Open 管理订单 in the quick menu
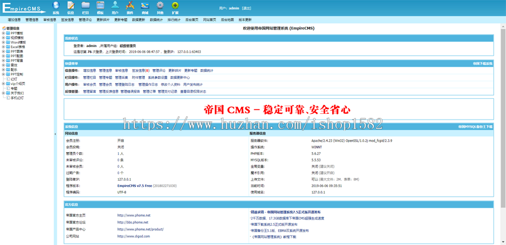 [149, 92]
